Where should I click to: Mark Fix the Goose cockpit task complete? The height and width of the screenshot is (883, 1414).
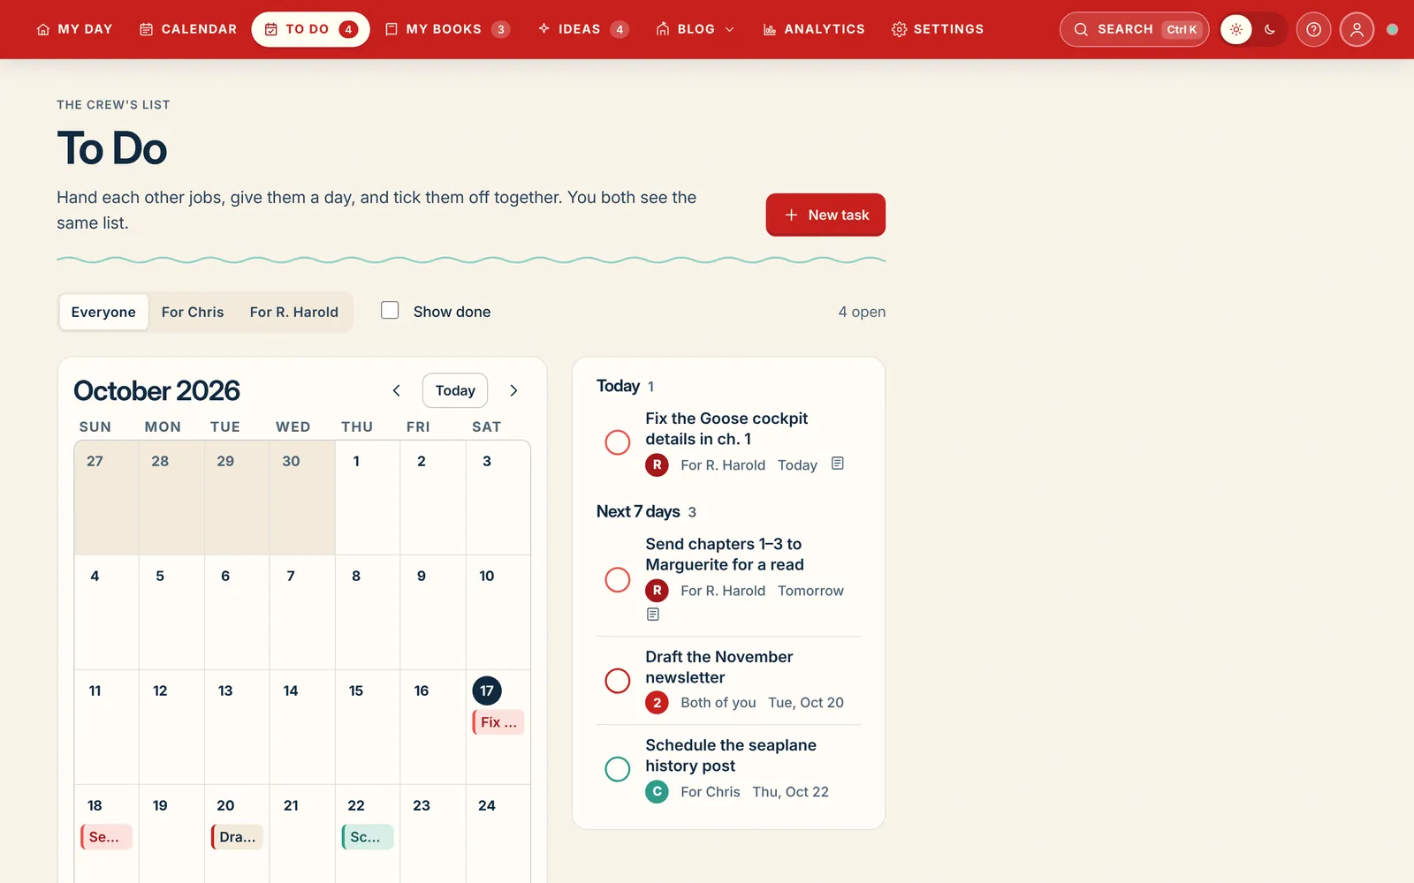617,442
